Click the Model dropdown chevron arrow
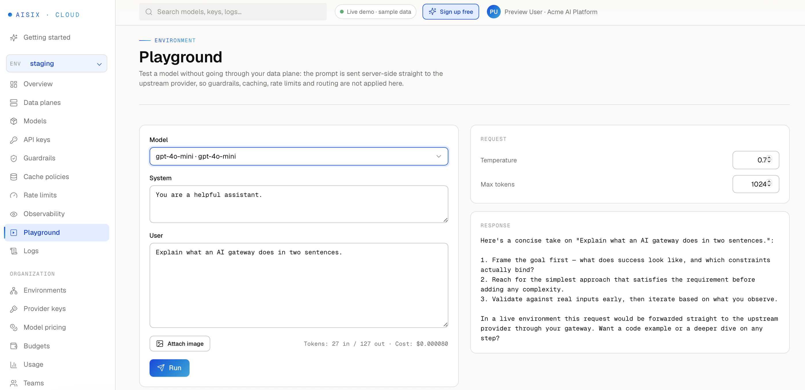Screen dimensions: 805x390 point(439,156)
